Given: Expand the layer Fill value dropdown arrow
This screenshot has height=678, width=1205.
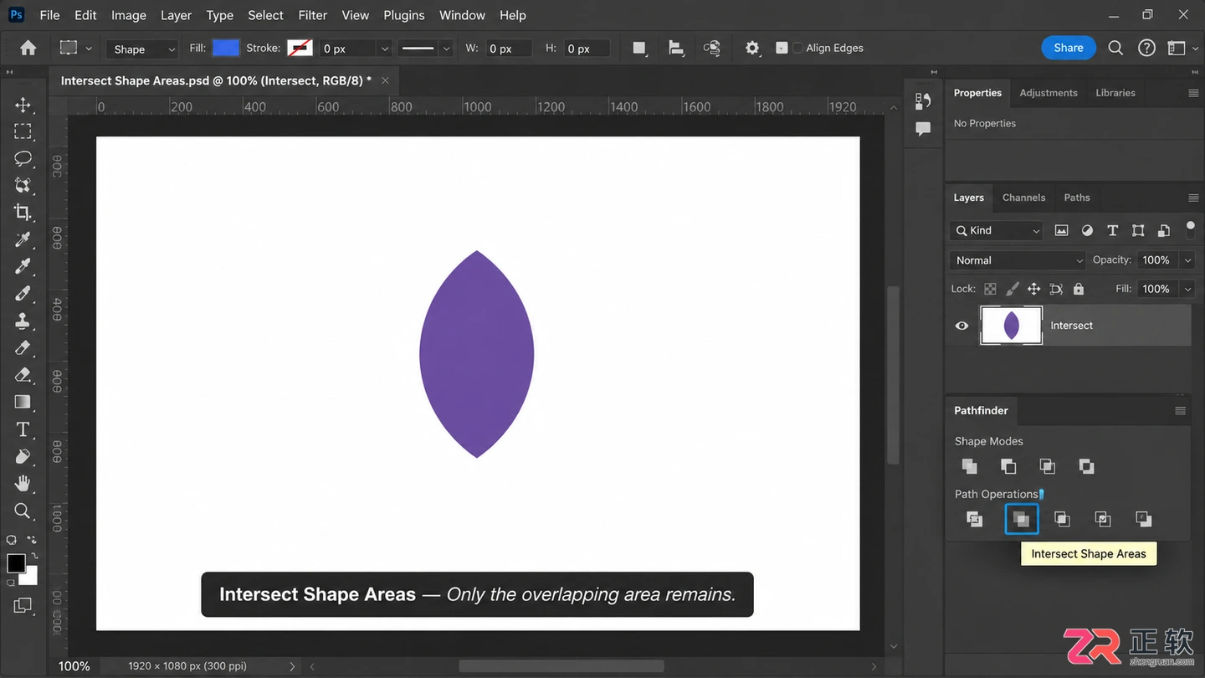Looking at the screenshot, I should tap(1187, 289).
